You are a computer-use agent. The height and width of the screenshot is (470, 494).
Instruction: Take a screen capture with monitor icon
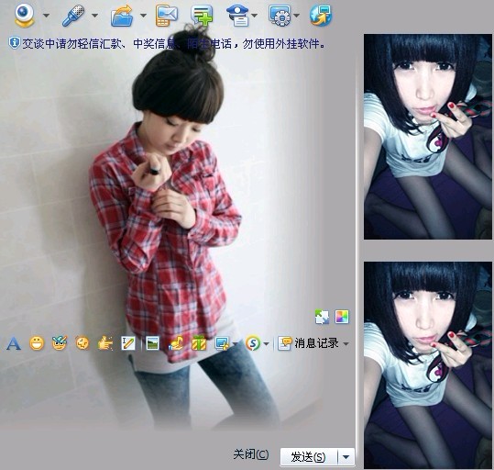click(x=222, y=343)
